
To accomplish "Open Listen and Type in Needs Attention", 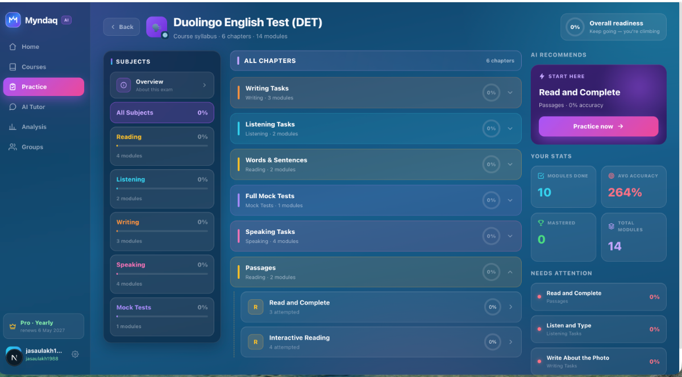I will [x=598, y=329].
